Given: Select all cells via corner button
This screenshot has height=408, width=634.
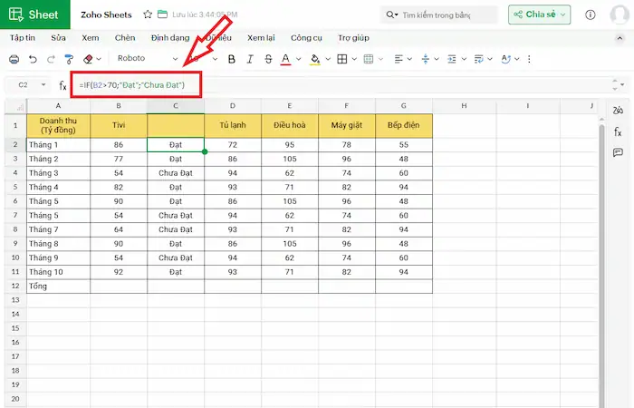Looking at the screenshot, I should click(x=15, y=106).
